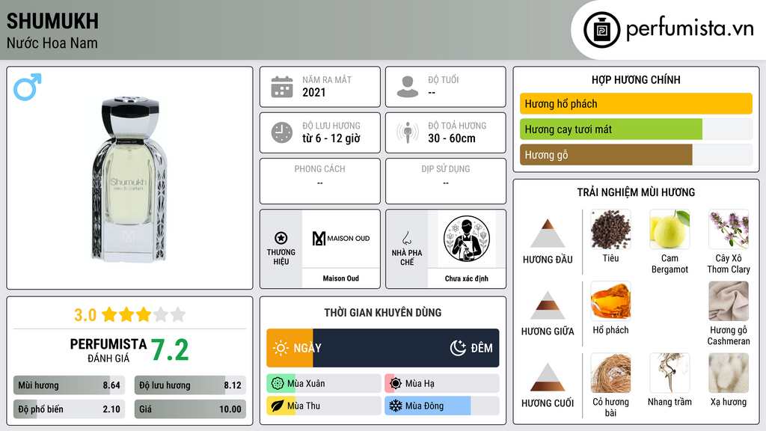Click the Hợp hương chính heading
Screen dimensions: 766x431
point(636,79)
